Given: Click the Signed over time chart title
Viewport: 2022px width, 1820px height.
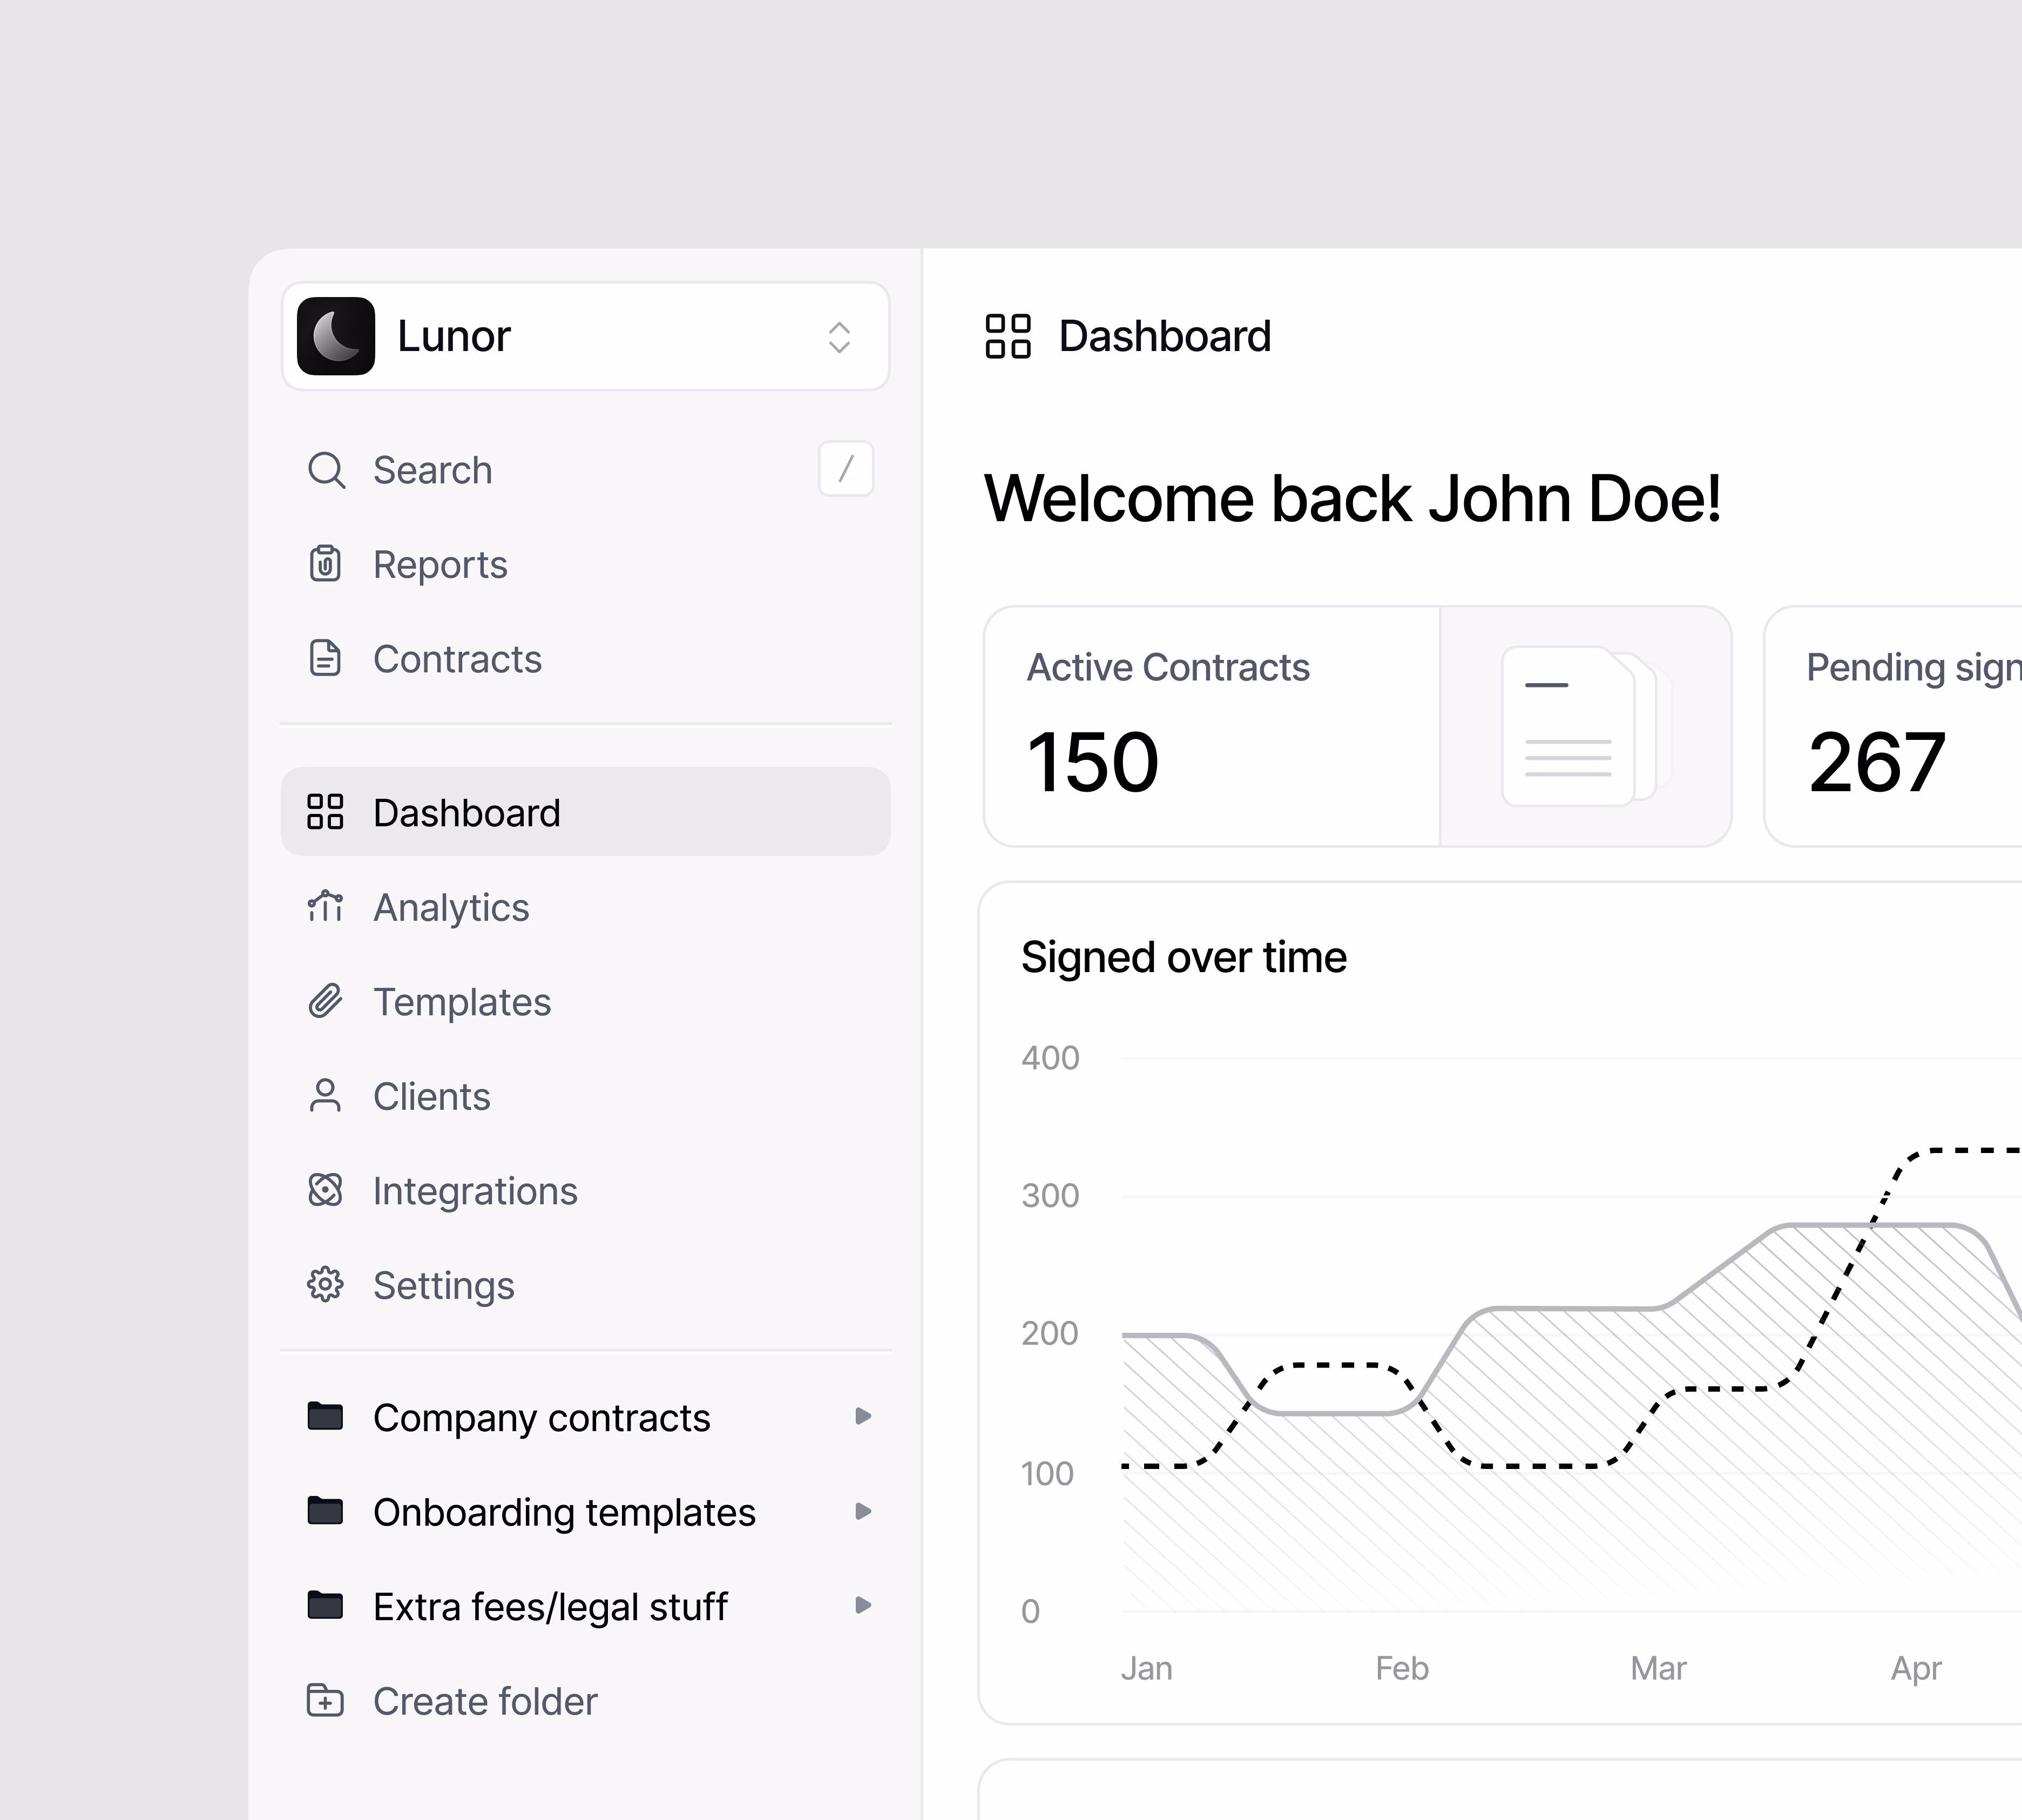Looking at the screenshot, I should pyautogui.click(x=1185, y=957).
